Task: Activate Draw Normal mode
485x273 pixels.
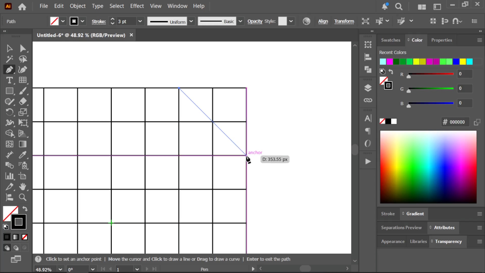Action: [x=7, y=248]
